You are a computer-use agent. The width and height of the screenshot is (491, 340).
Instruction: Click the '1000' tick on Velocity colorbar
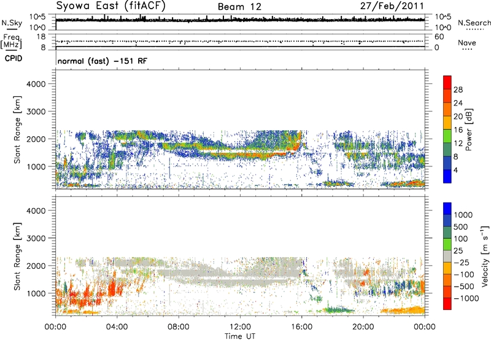tap(463, 215)
